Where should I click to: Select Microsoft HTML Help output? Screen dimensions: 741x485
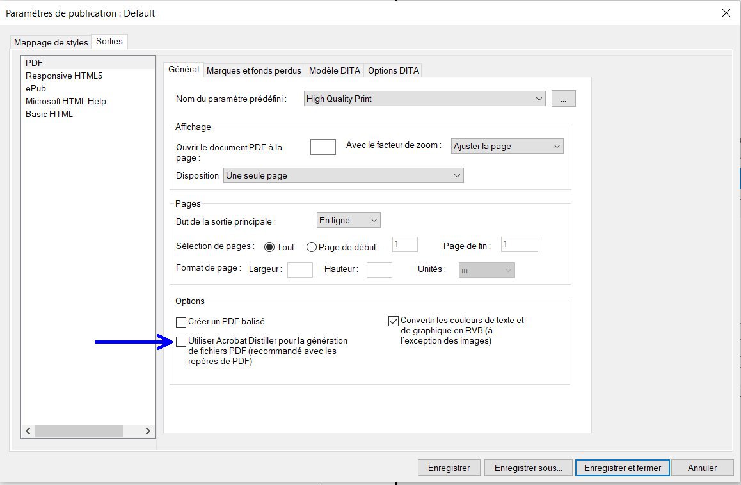65,101
